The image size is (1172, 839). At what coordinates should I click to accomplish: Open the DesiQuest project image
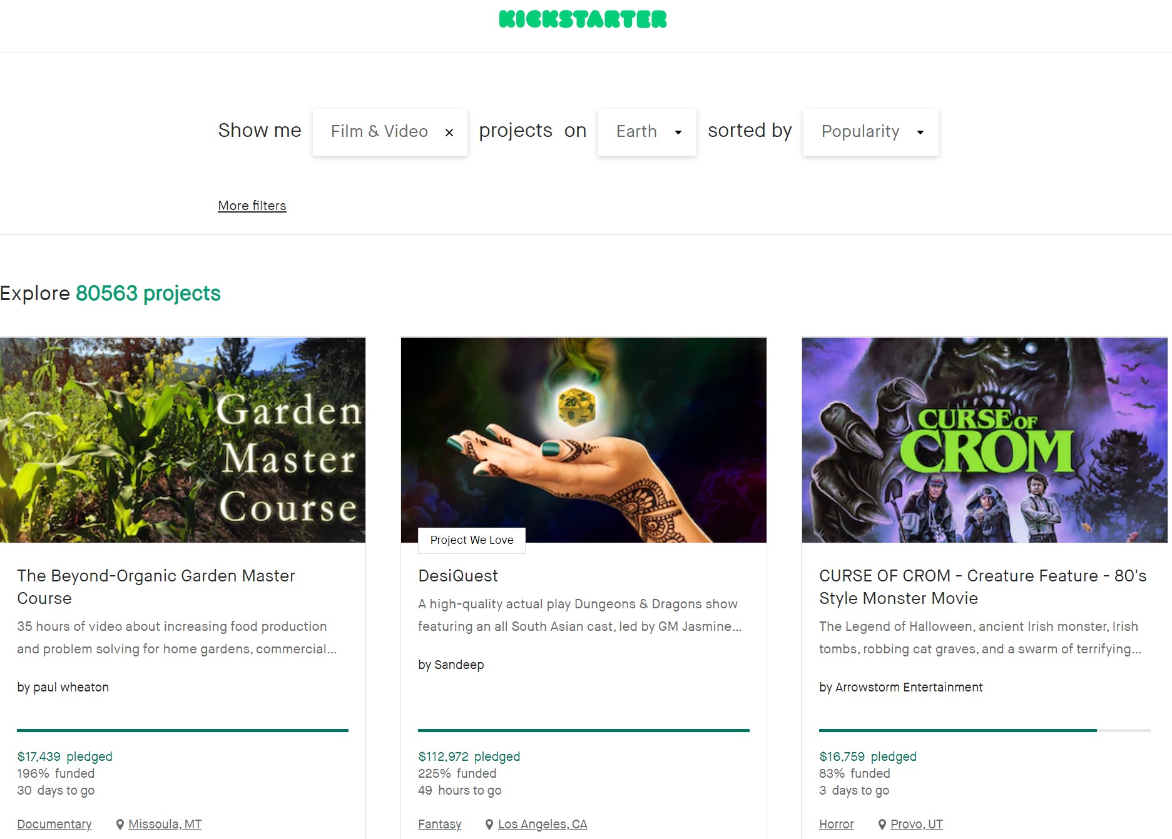click(584, 440)
